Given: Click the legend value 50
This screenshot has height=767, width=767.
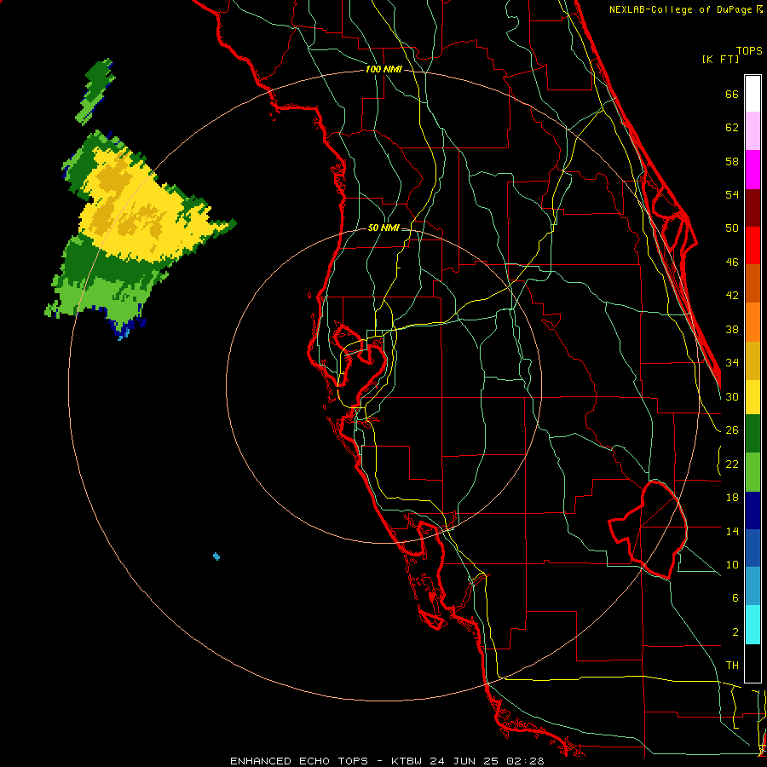Looking at the screenshot, I should click(x=732, y=228).
